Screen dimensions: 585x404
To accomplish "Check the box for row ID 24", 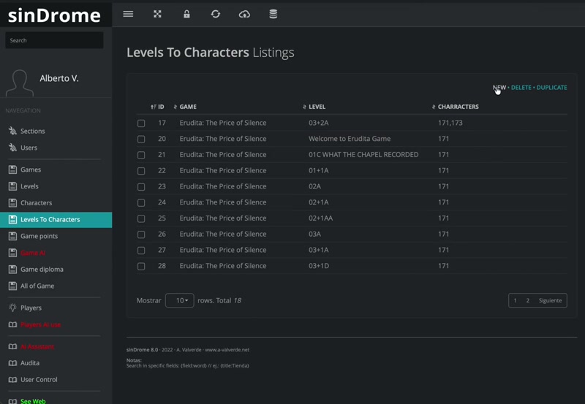I will click(x=141, y=203).
